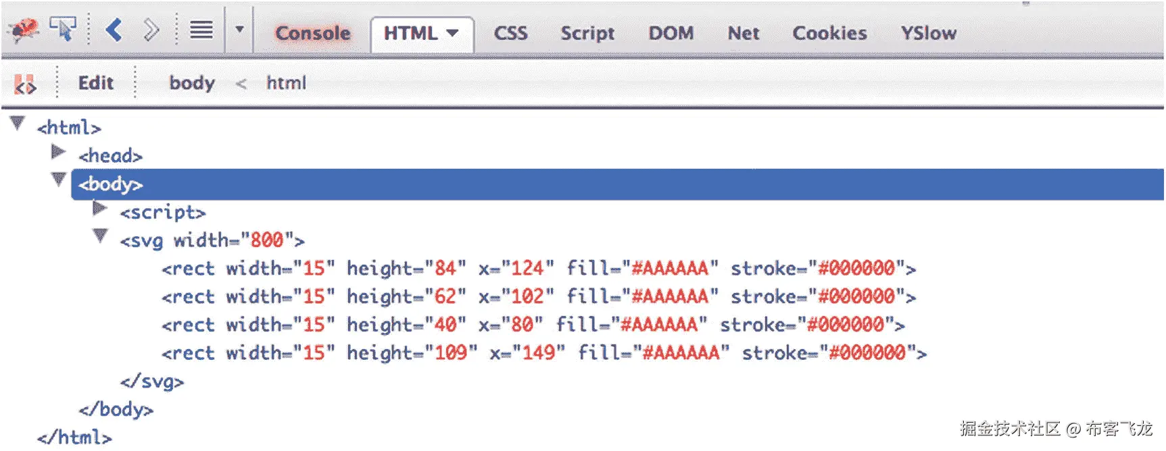Select html in the breadcrumb path
The width and height of the screenshot is (1166, 451).
pos(286,83)
